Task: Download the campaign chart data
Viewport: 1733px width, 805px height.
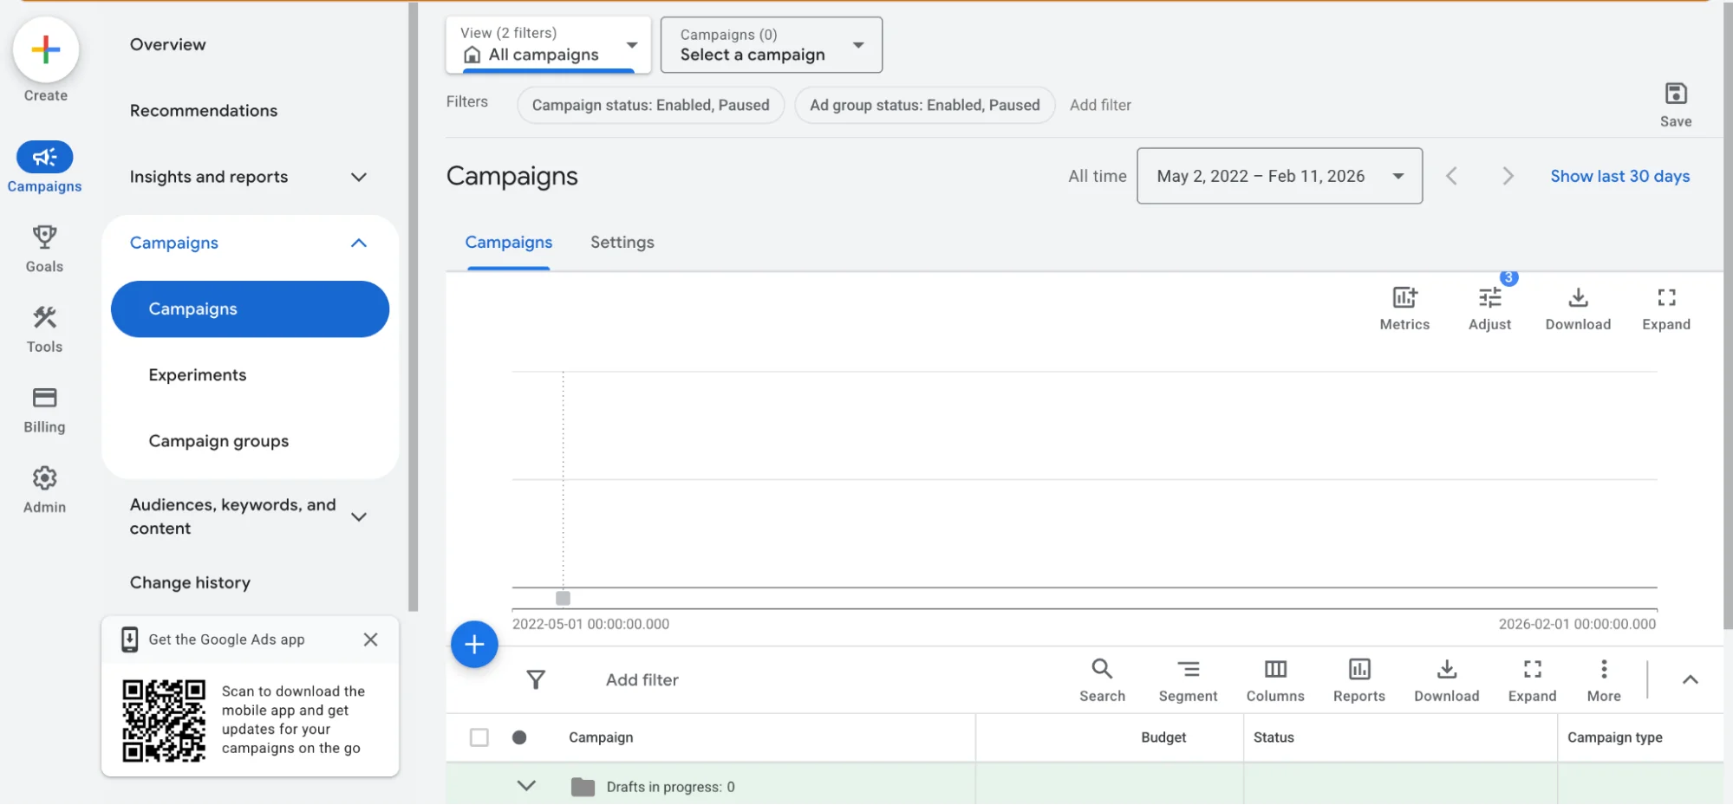Action: [1577, 307]
